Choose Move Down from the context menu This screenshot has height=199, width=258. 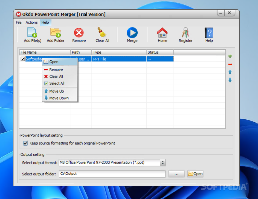coord(60,98)
